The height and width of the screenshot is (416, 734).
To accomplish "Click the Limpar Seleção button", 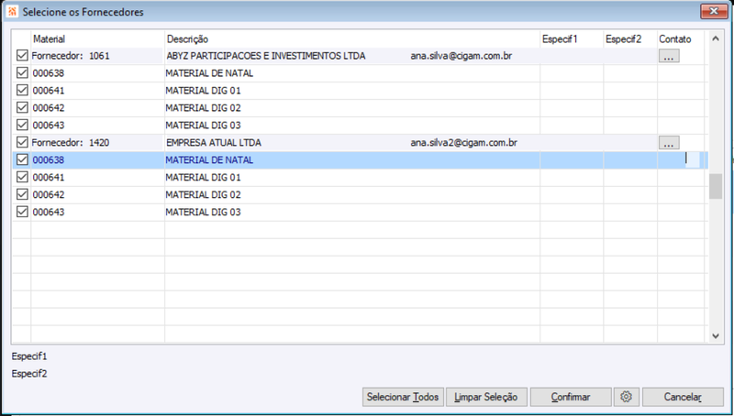I will pos(486,397).
